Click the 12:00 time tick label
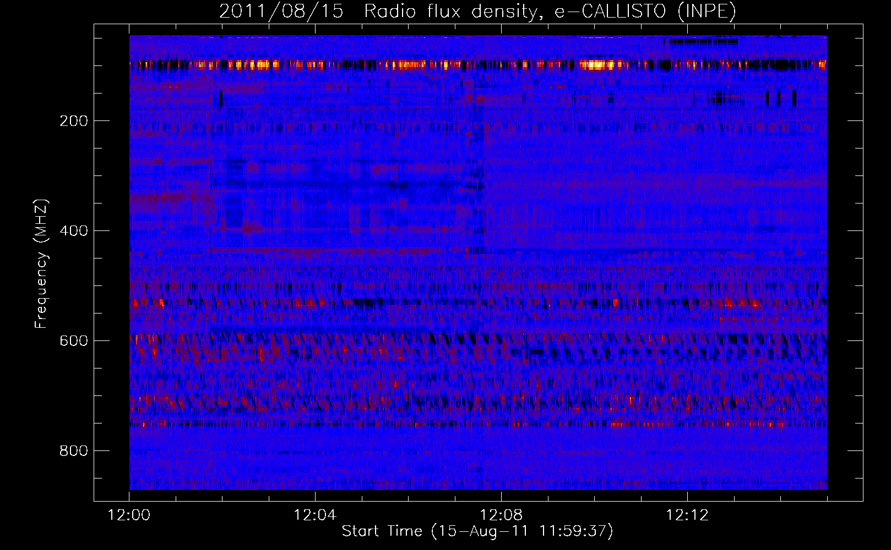 129,515
